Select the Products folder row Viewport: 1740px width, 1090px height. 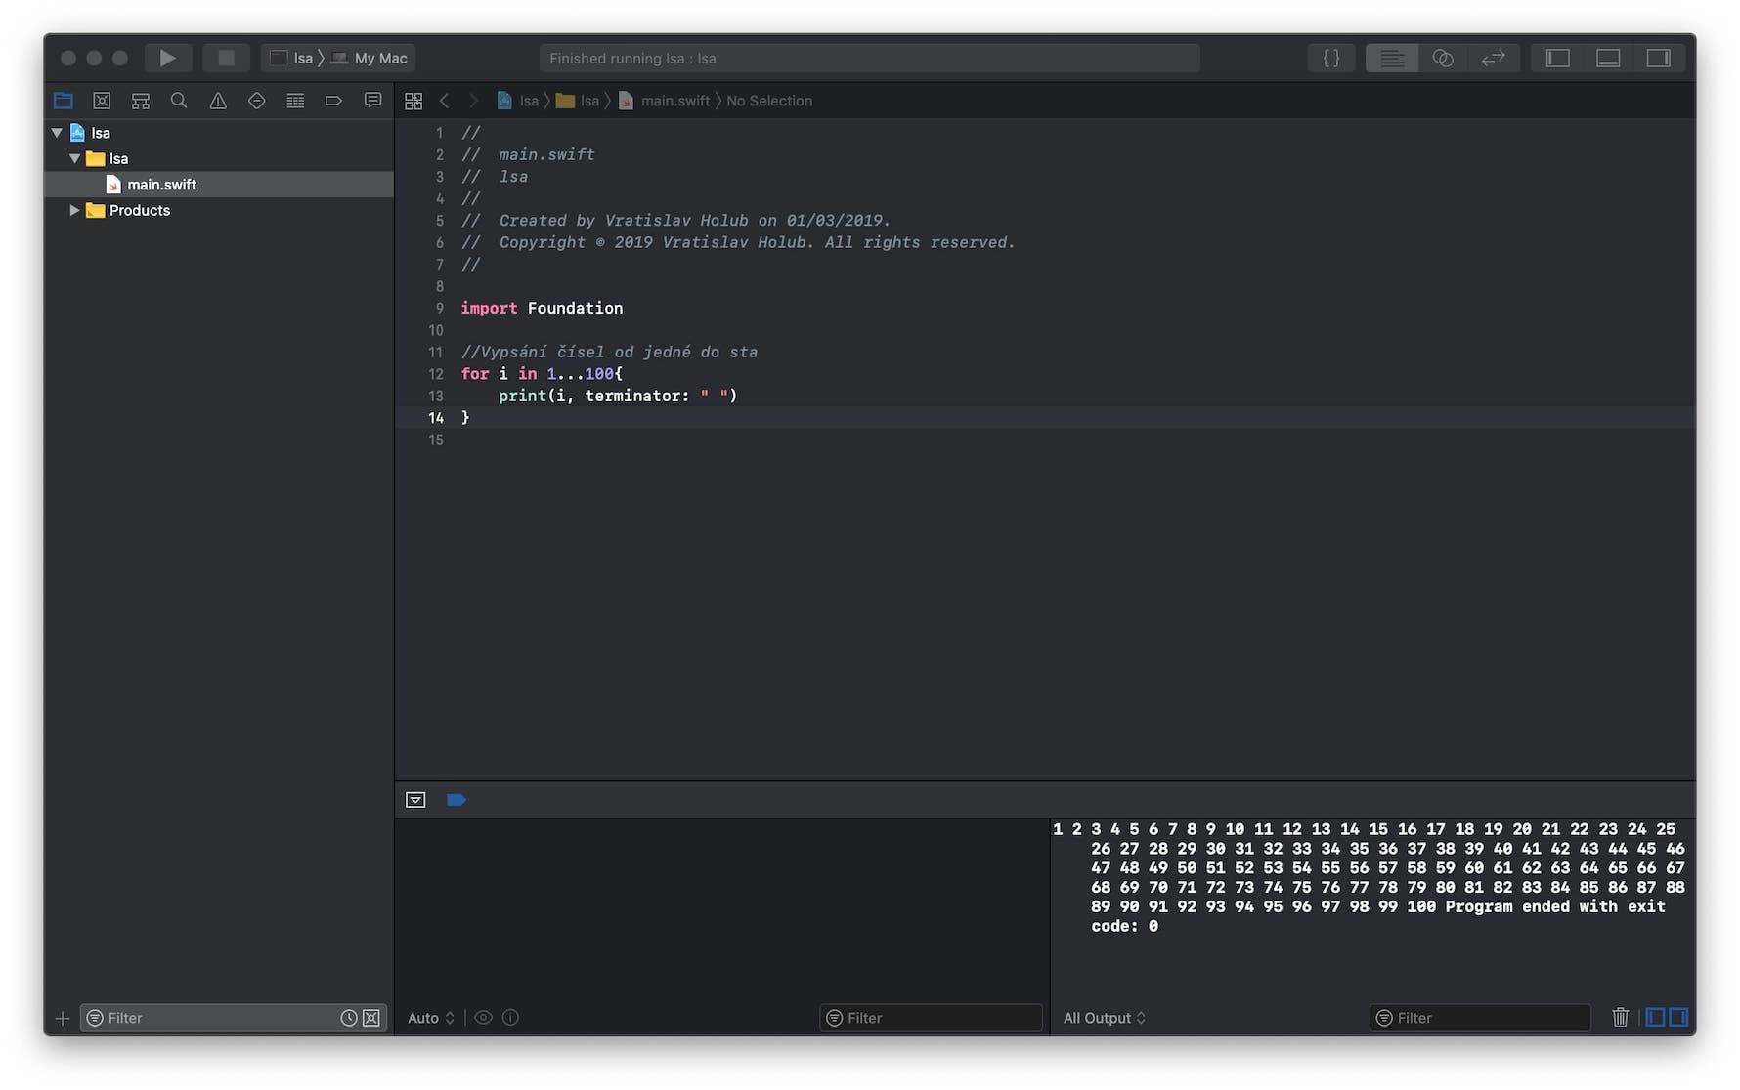point(219,210)
